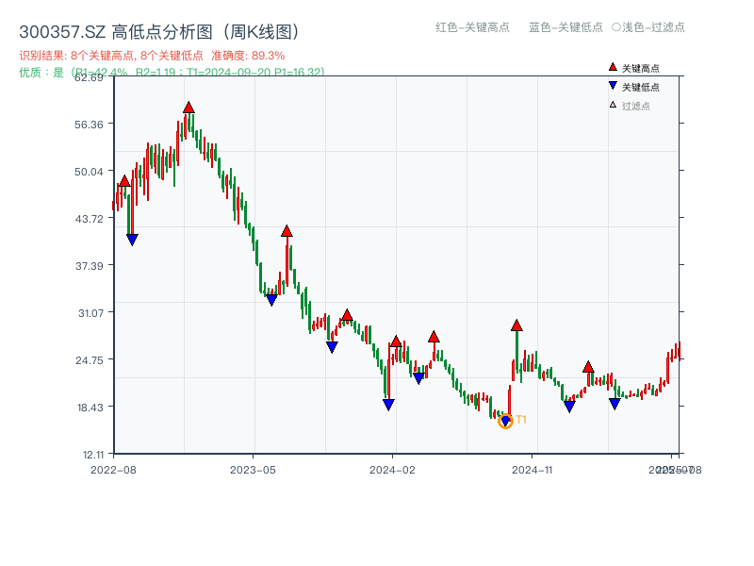Click the 12.11 y-axis label
The image size is (754, 566).
click(x=92, y=455)
